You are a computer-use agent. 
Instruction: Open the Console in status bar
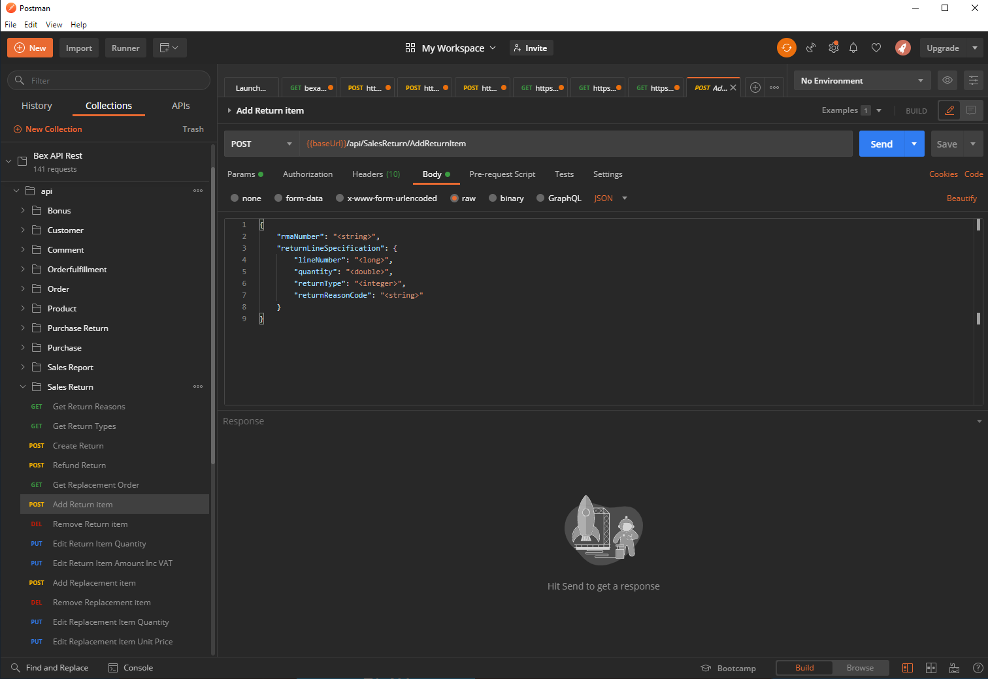point(131,668)
